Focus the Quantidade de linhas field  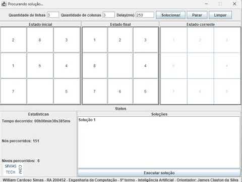(53, 15)
